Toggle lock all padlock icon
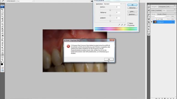The width and height of the screenshot is (177, 99). click(162, 19)
